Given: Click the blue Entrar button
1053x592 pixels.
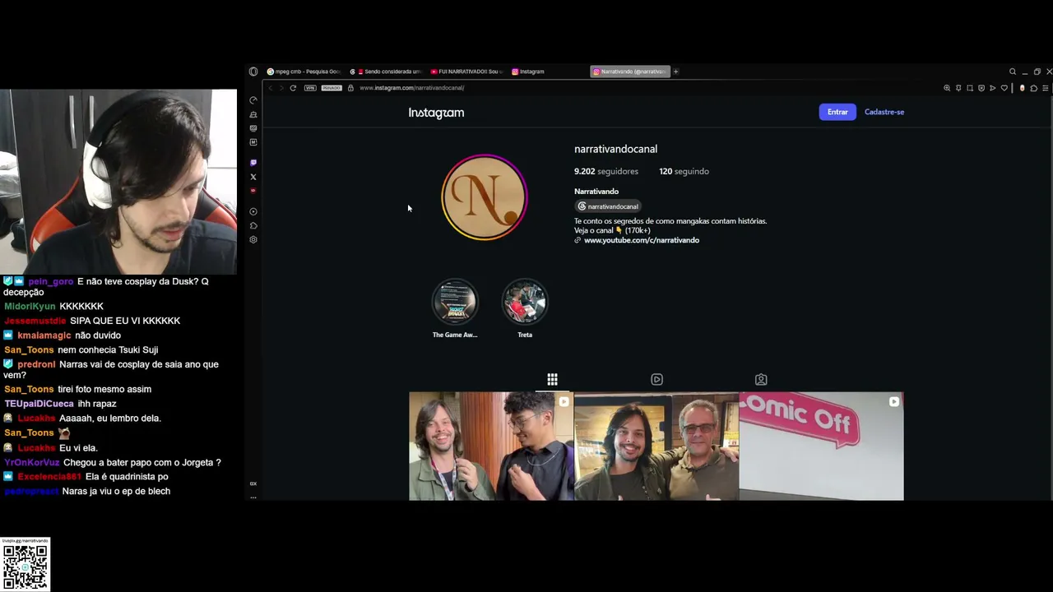Looking at the screenshot, I should point(837,112).
